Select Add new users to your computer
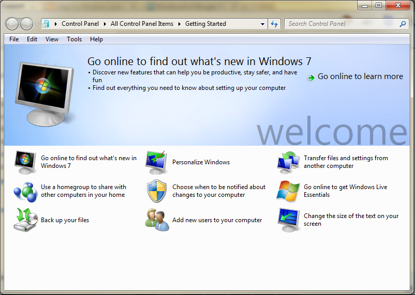The height and width of the screenshot is (295, 415). (x=217, y=220)
